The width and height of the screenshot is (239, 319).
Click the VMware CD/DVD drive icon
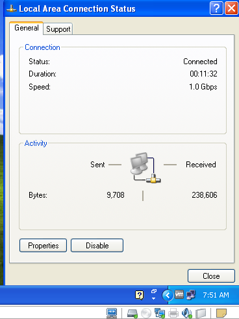click(146, 313)
